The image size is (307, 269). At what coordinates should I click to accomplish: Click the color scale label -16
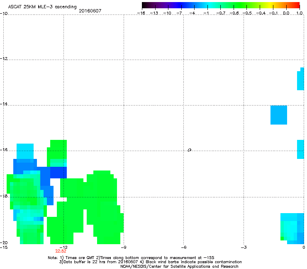pyautogui.click(x=141, y=13)
